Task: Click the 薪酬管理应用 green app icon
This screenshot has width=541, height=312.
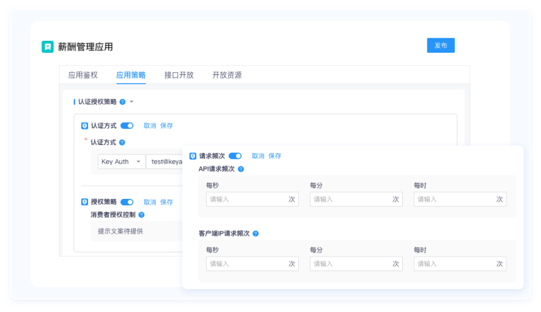Action: (47, 46)
